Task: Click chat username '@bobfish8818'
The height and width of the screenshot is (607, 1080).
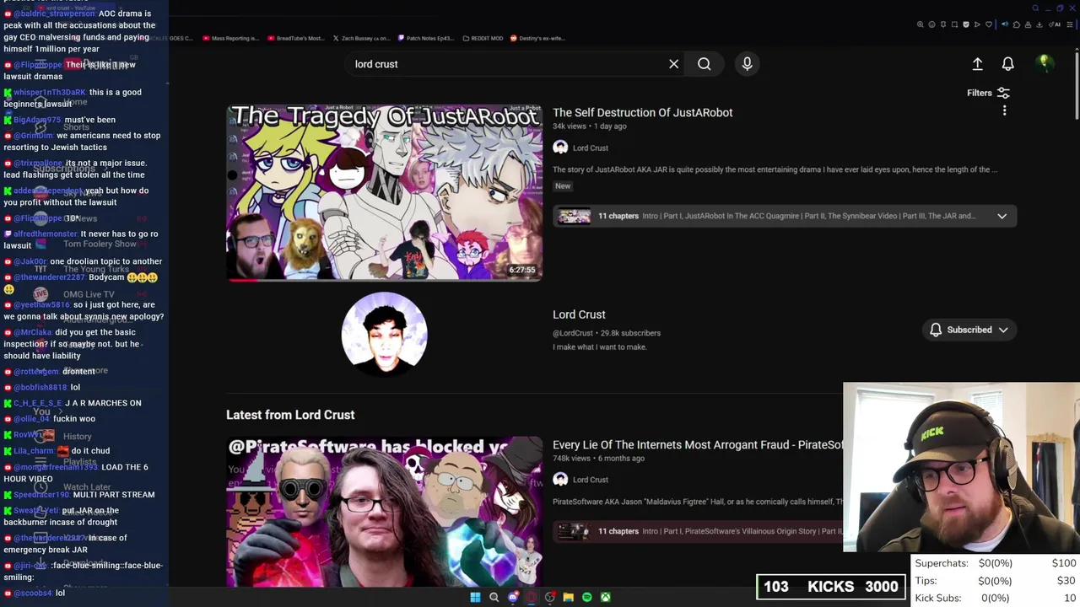Action: click(x=39, y=387)
